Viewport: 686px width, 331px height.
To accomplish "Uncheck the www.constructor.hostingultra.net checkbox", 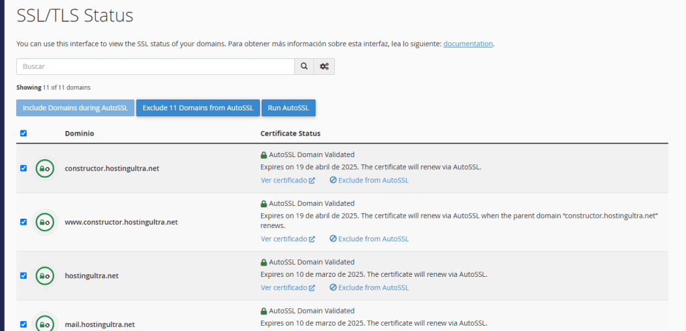I will click(23, 222).
